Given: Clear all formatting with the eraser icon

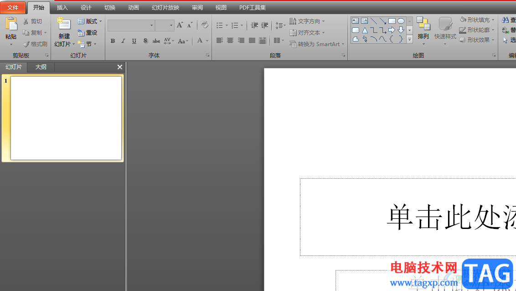Looking at the screenshot, I should [204, 25].
